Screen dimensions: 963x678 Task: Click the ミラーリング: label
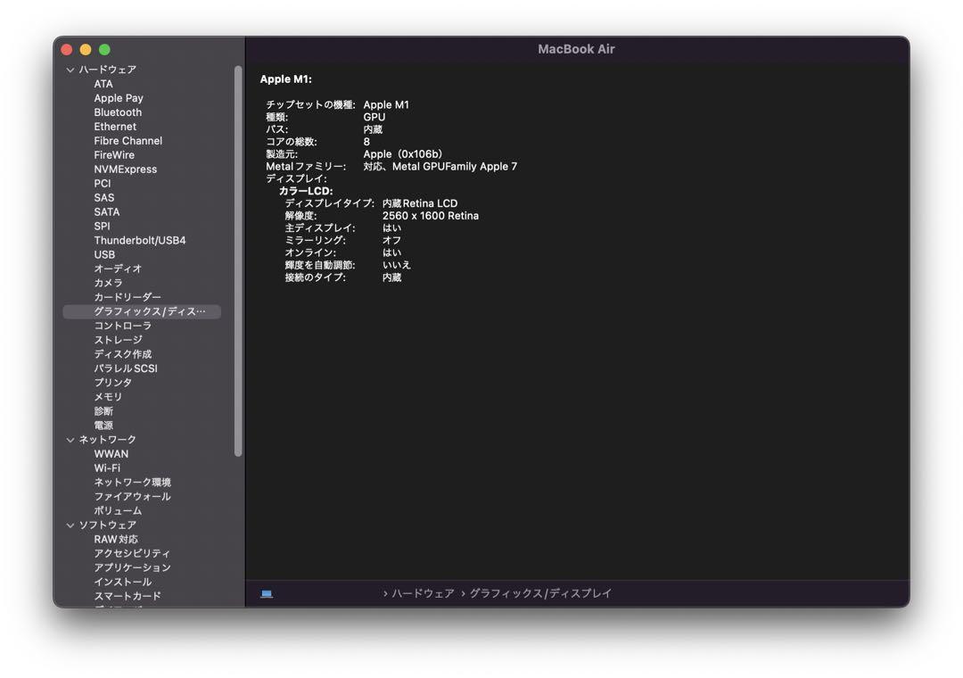(315, 240)
